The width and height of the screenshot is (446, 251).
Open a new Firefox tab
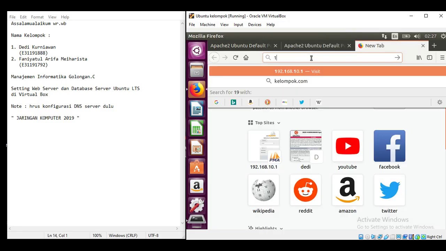click(x=434, y=46)
